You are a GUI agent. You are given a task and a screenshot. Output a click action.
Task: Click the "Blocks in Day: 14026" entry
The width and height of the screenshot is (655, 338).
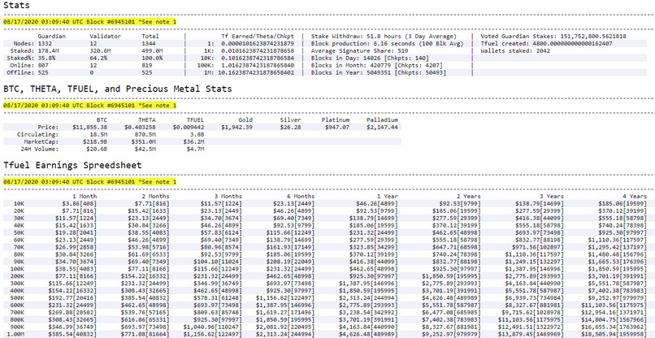[x=369, y=58]
